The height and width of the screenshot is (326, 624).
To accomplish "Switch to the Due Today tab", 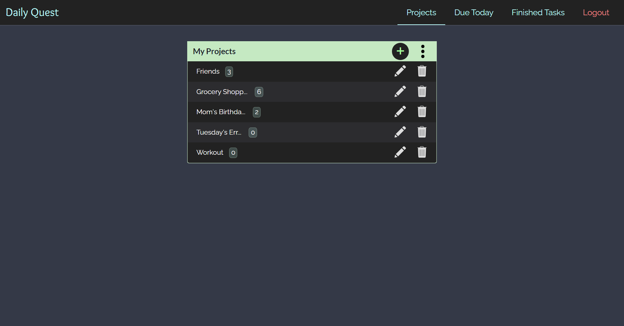I will pyautogui.click(x=474, y=12).
